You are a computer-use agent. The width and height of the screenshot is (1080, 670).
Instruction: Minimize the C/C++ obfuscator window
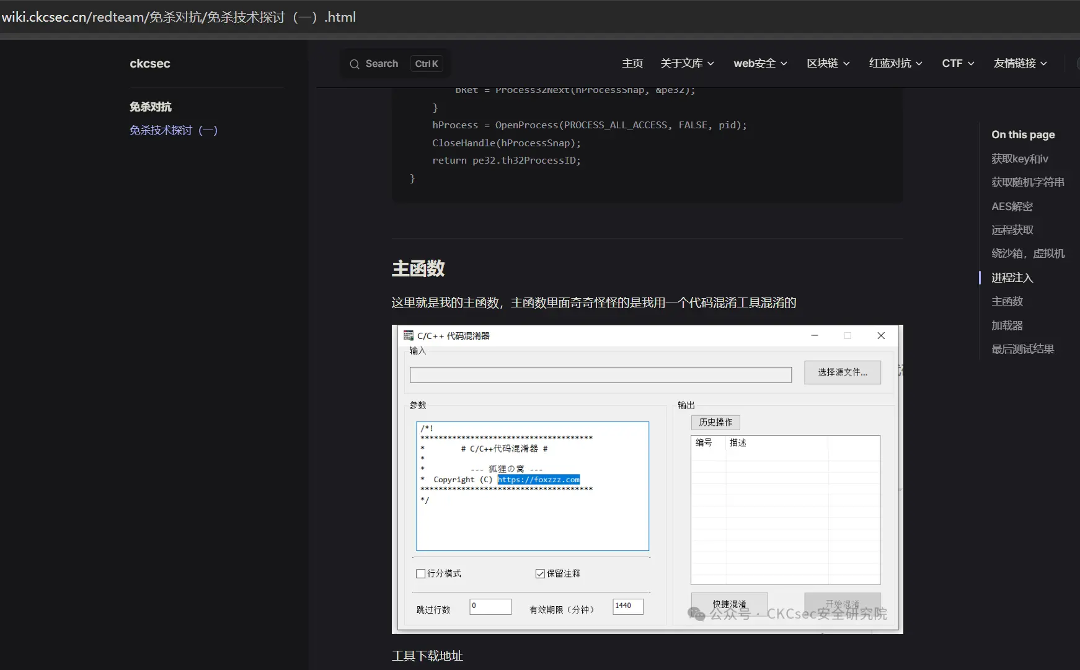(815, 336)
